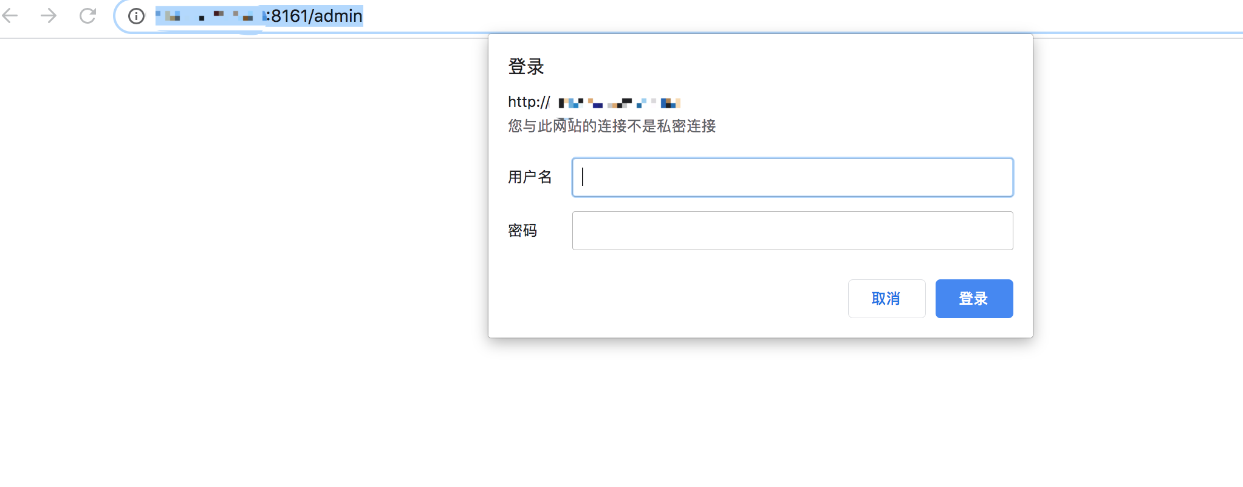Click the 密码 password field
The width and height of the screenshot is (1243, 487).
coord(792,231)
